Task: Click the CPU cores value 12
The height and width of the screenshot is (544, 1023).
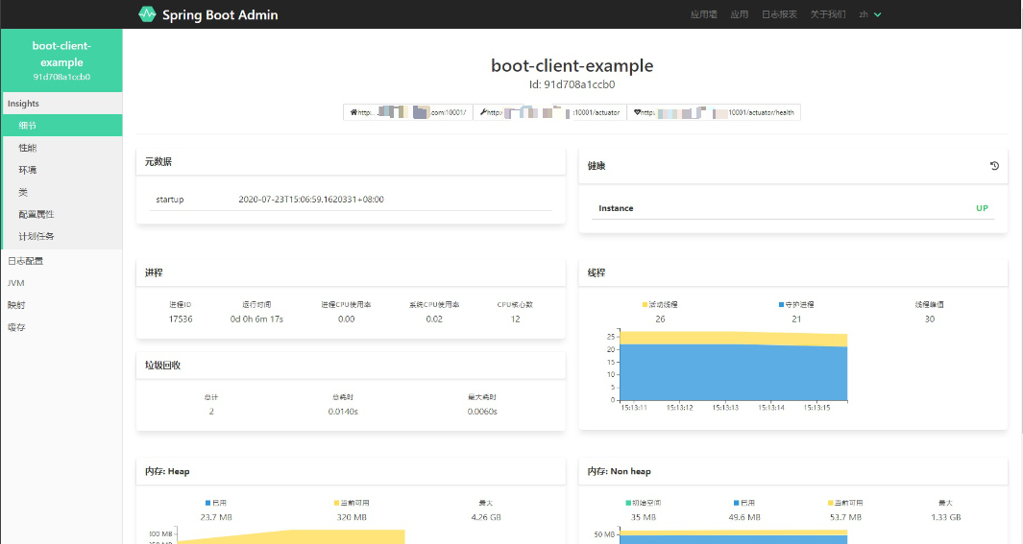Action: pyautogui.click(x=516, y=319)
